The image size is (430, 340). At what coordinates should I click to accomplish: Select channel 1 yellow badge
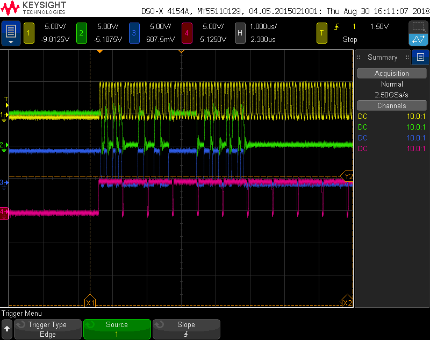pos(29,33)
